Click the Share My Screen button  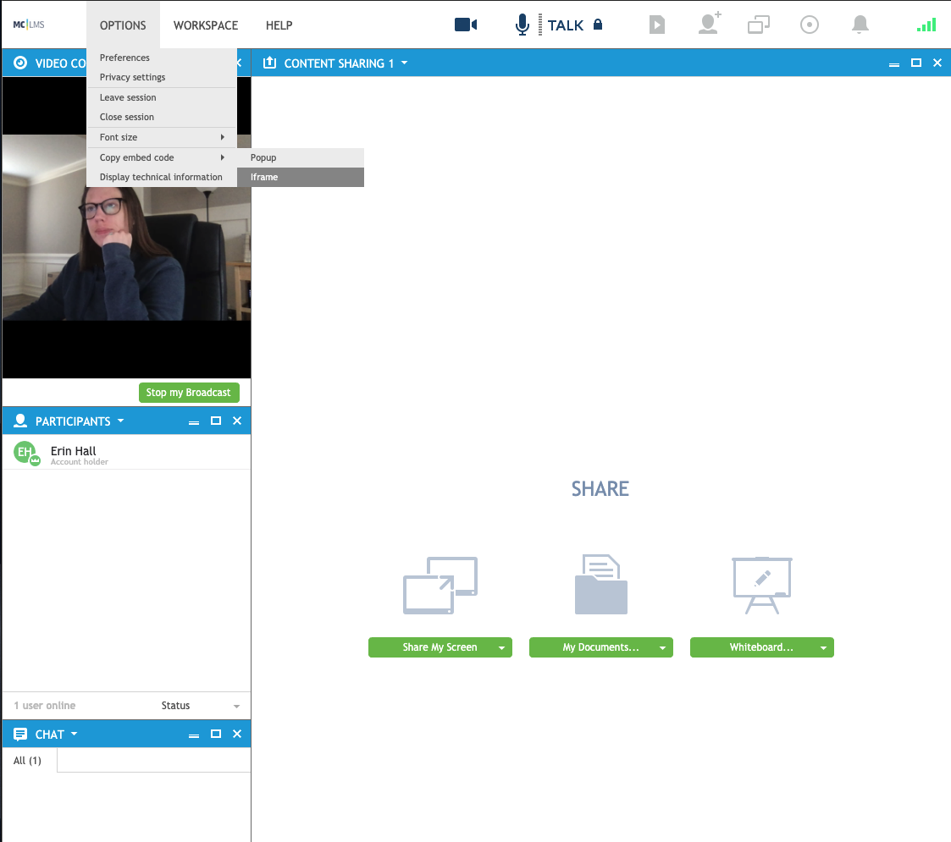440,647
